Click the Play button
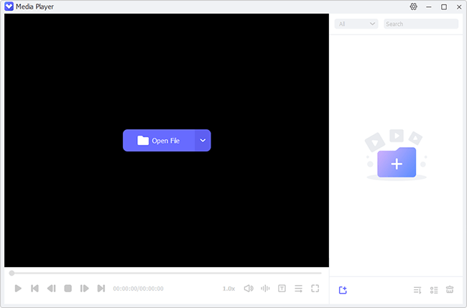This screenshot has width=467, height=308. 18,289
